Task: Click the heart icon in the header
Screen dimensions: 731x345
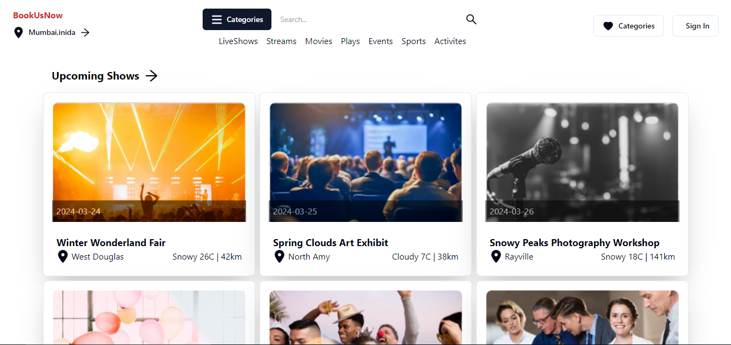Action: pos(608,26)
